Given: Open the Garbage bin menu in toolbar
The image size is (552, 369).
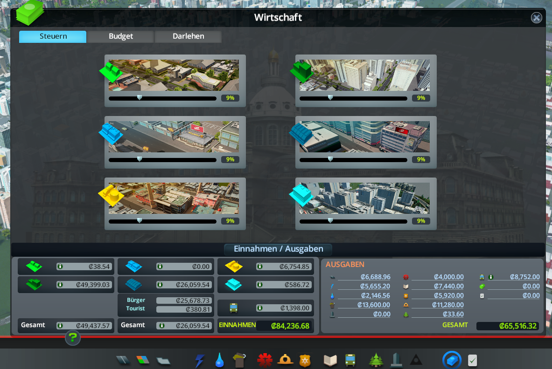Looking at the screenshot, I should tap(239, 360).
